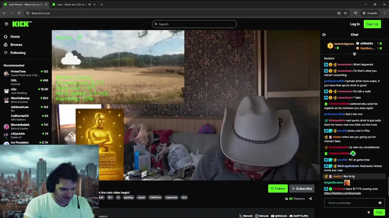
Task: Mute the VOD tab audio icon
Action: click(89, 5)
